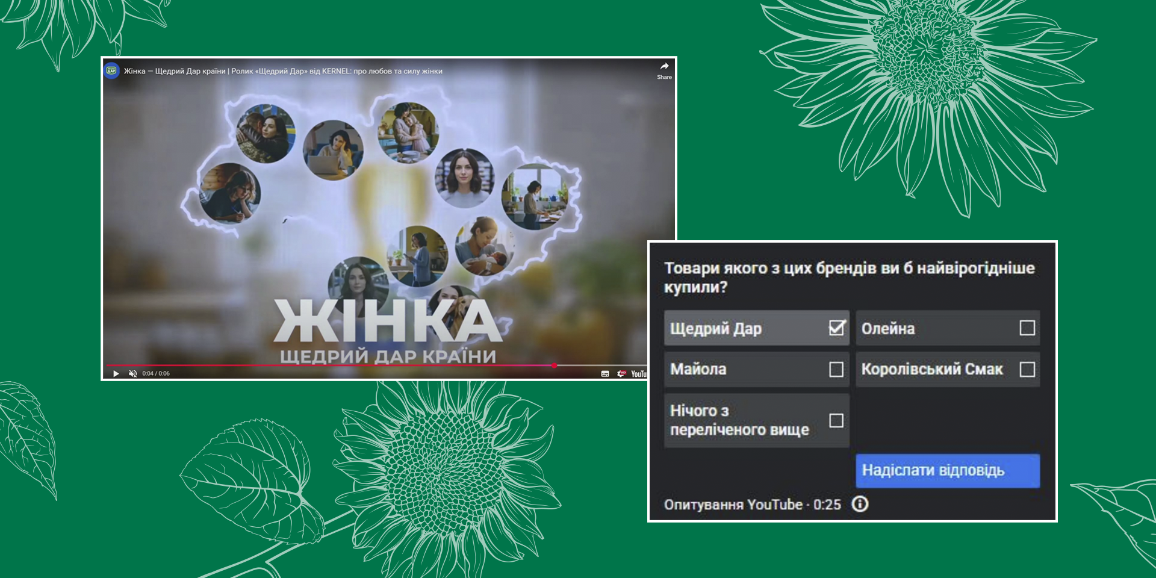Click the survey info icon
The width and height of the screenshot is (1156, 578).
point(860,504)
